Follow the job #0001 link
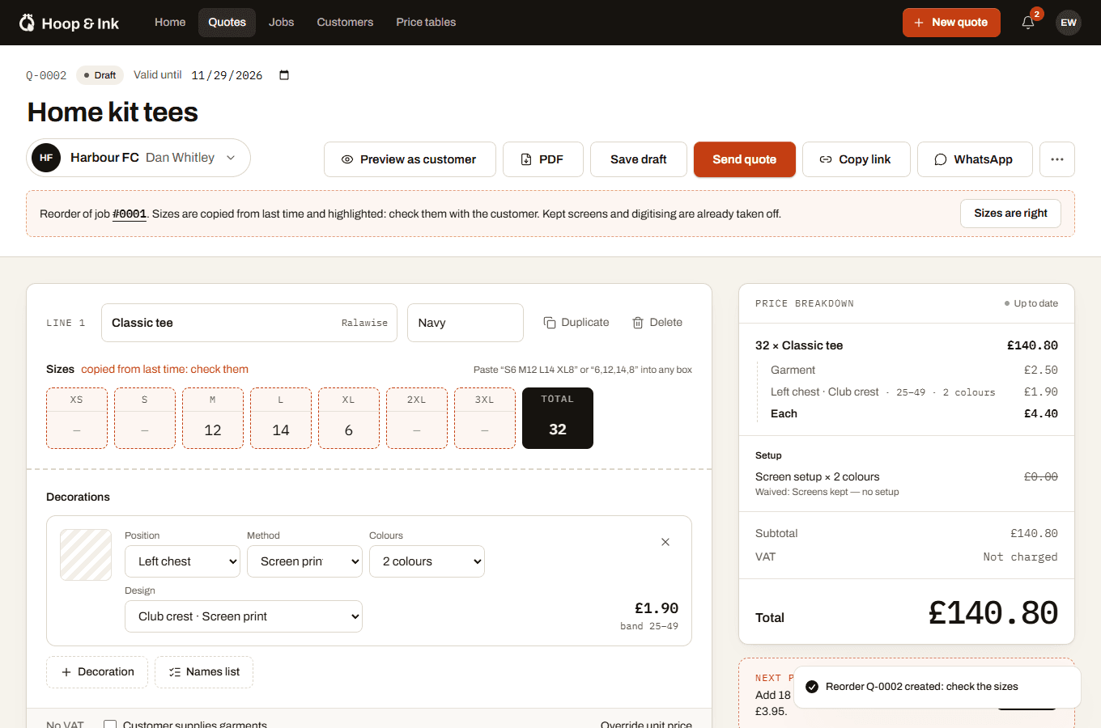This screenshot has height=728, width=1101. pyautogui.click(x=130, y=214)
